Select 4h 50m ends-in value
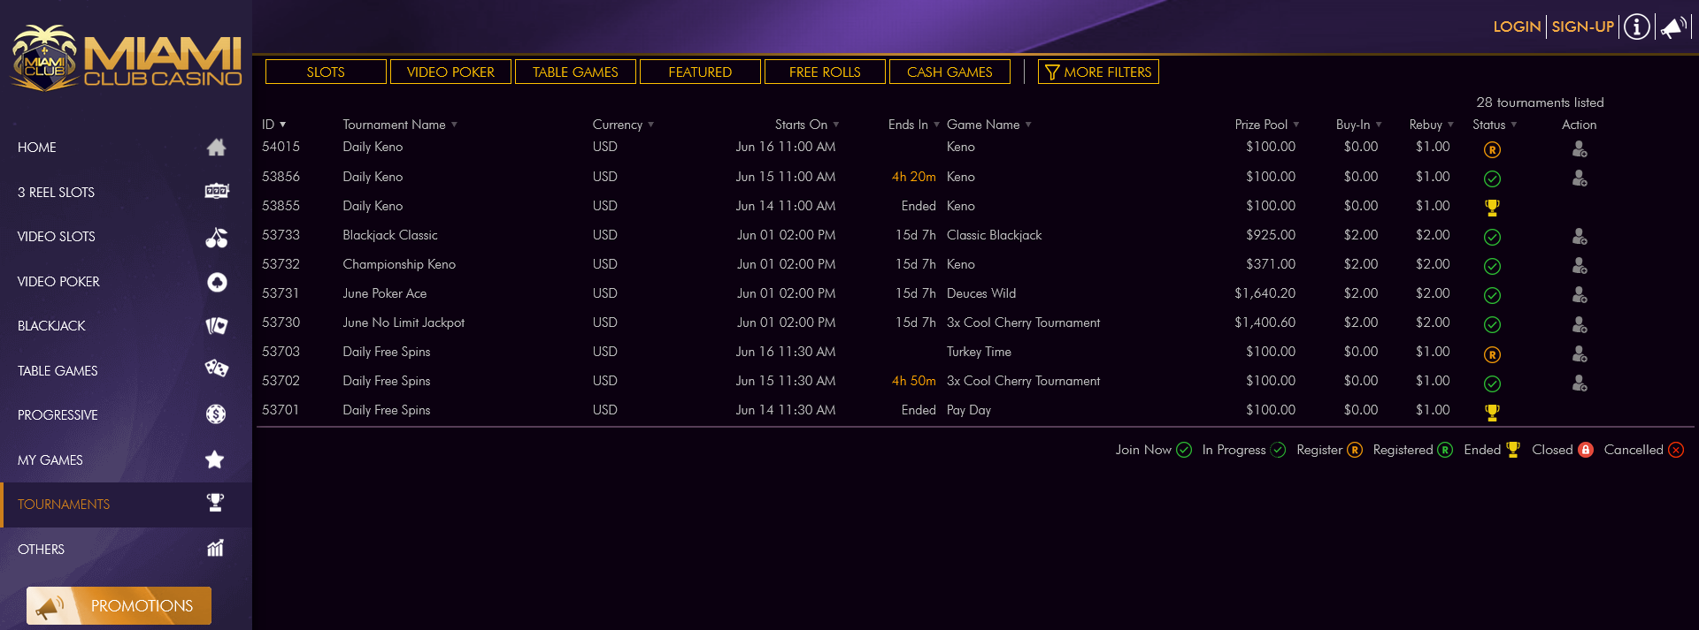 pos(913,381)
